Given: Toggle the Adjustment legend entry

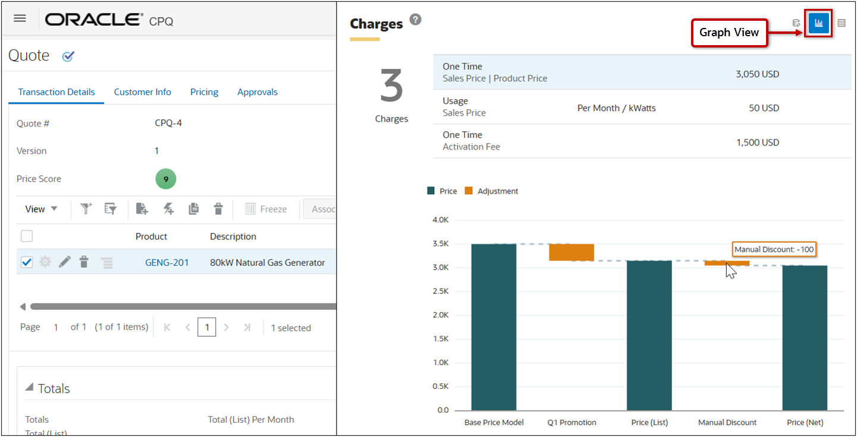Looking at the screenshot, I should coord(491,191).
